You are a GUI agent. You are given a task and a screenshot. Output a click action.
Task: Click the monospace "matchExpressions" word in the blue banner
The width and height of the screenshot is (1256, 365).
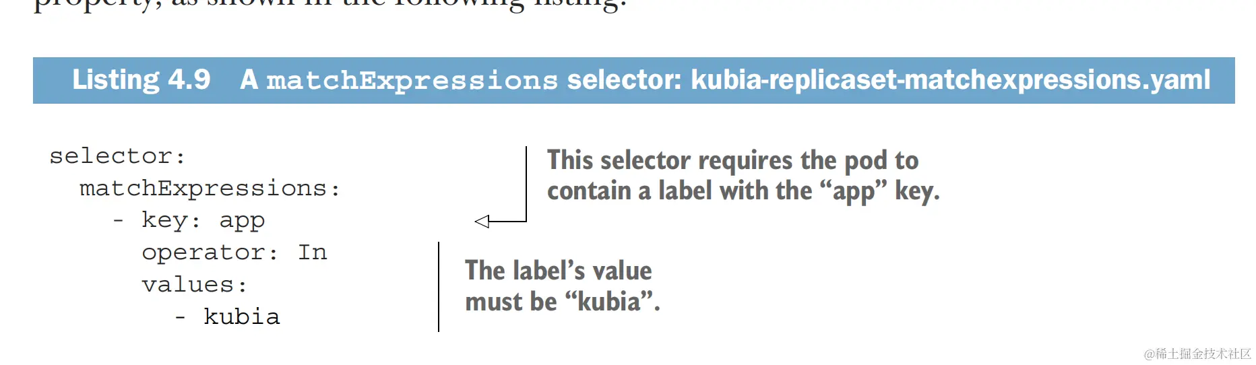(x=412, y=81)
